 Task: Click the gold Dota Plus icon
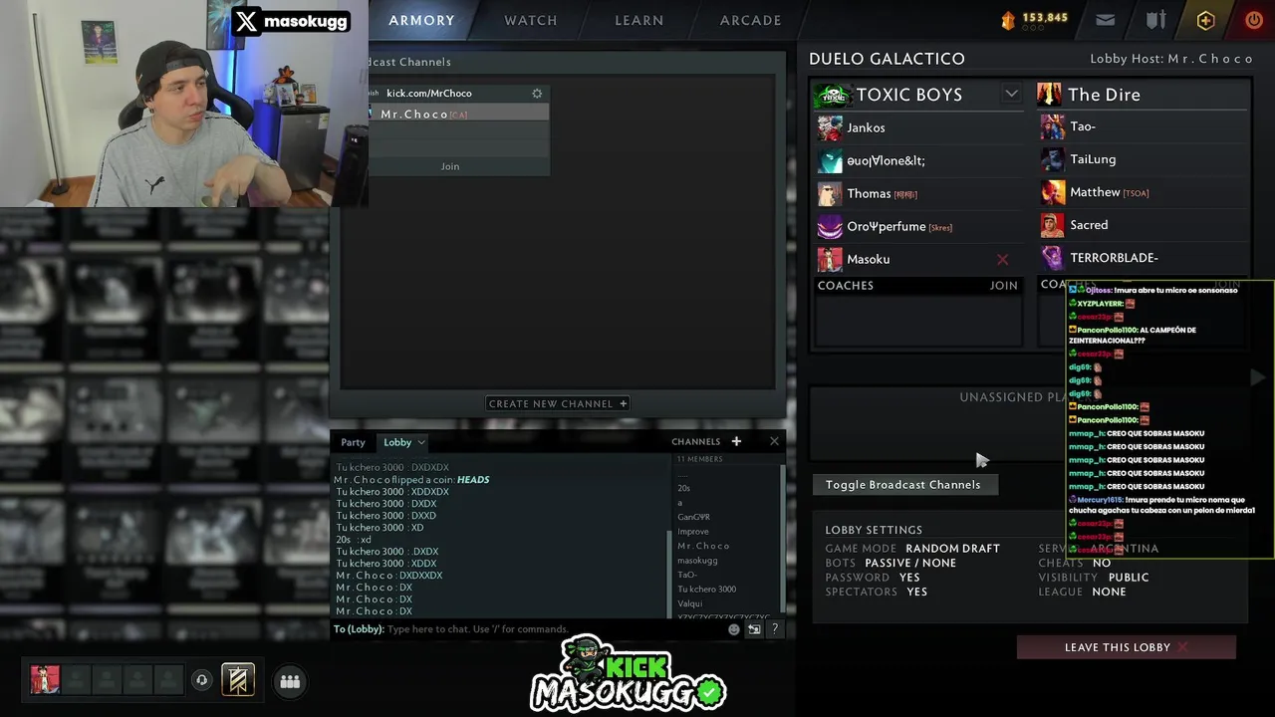[1205, 20]
